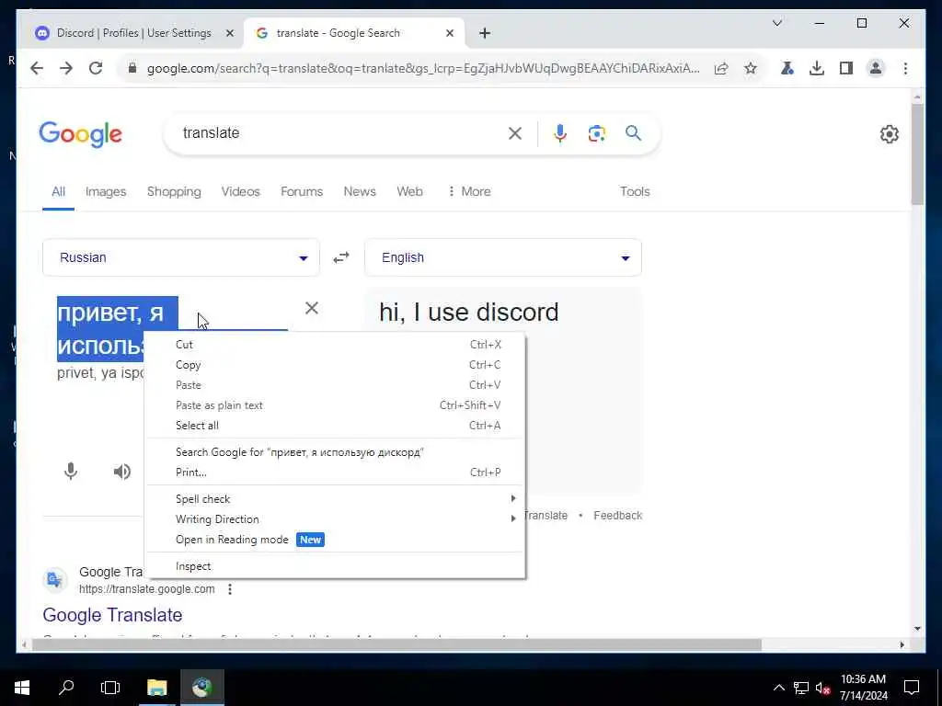The width and height of the screenshot is (942, 706).
Task: Open the muted volume tray icon
Action: click(x=822, y=688)
